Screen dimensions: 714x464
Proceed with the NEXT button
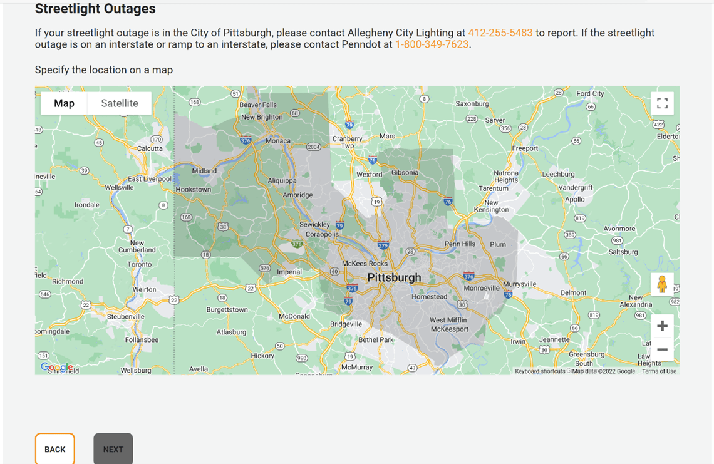(113, 449)
